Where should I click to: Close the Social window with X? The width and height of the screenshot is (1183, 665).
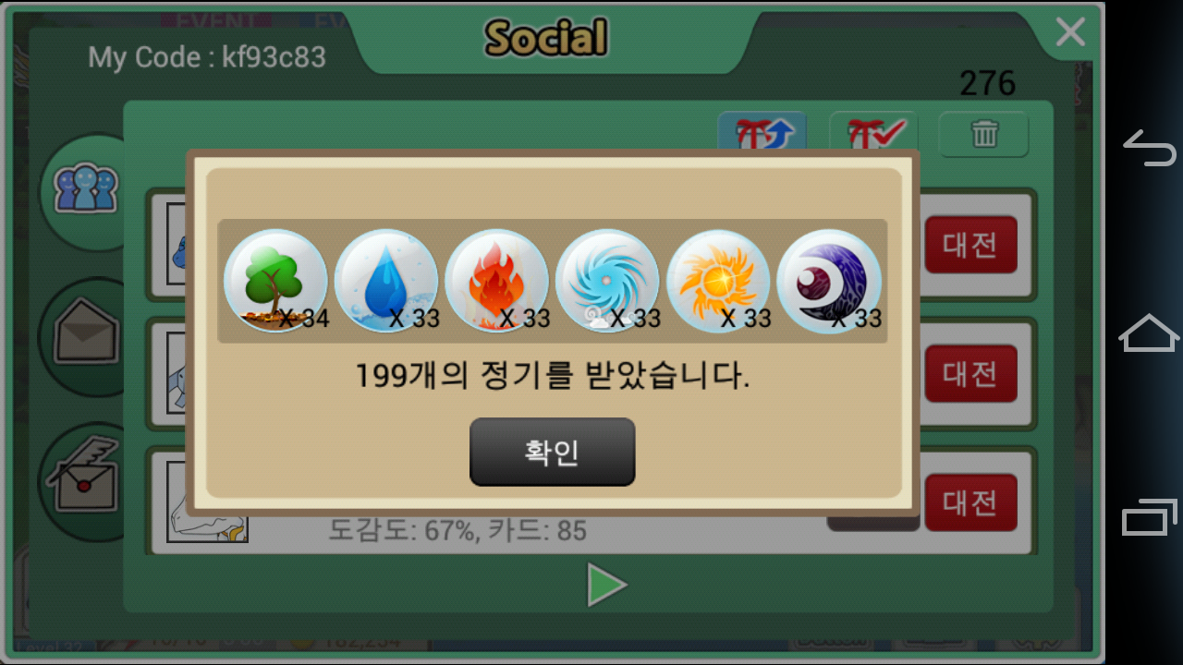[1070, 32]
